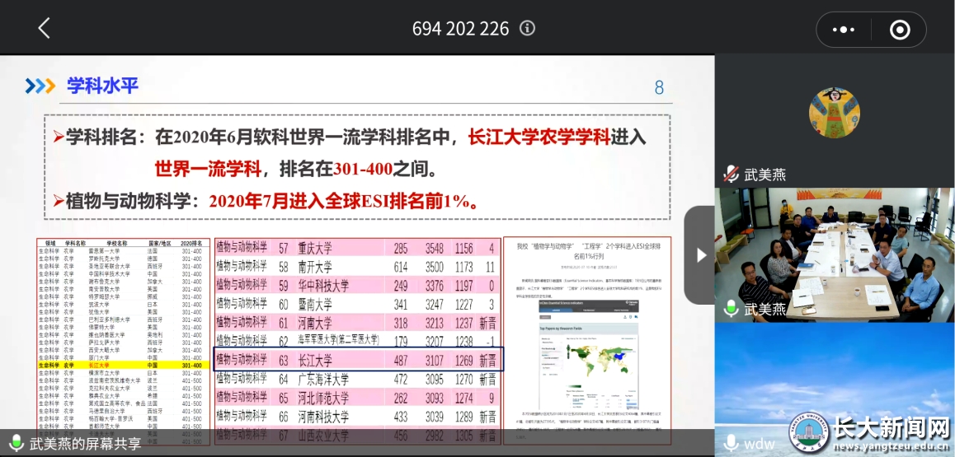
Task: Open the three-dots more options menu
Action: [x=844, y=29]
